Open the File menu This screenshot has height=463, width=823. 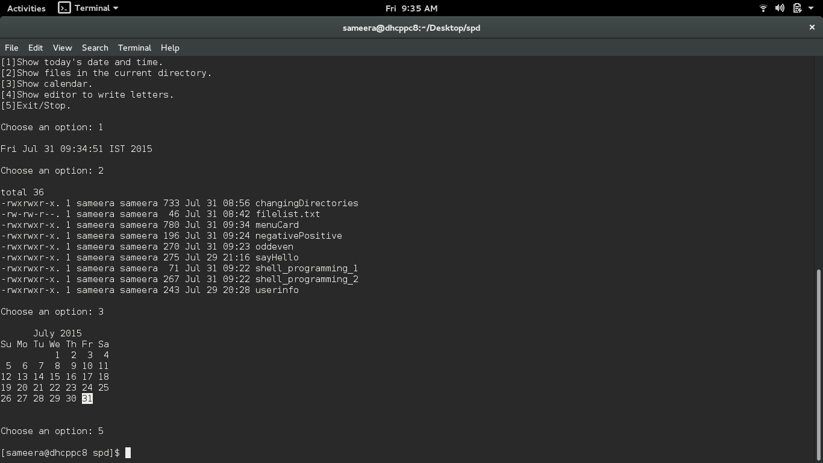click(11, 48)
